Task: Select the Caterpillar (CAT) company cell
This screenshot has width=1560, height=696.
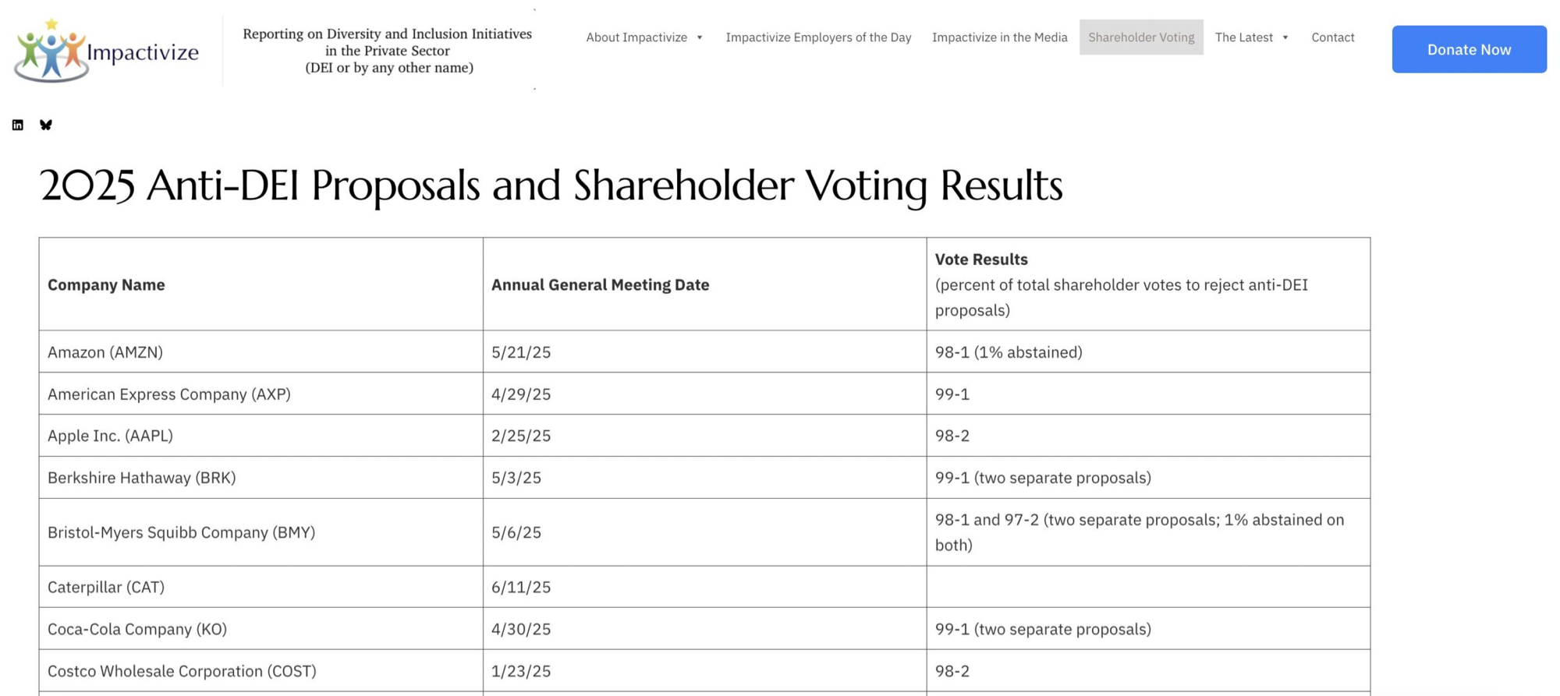Action: click(106, 587)
